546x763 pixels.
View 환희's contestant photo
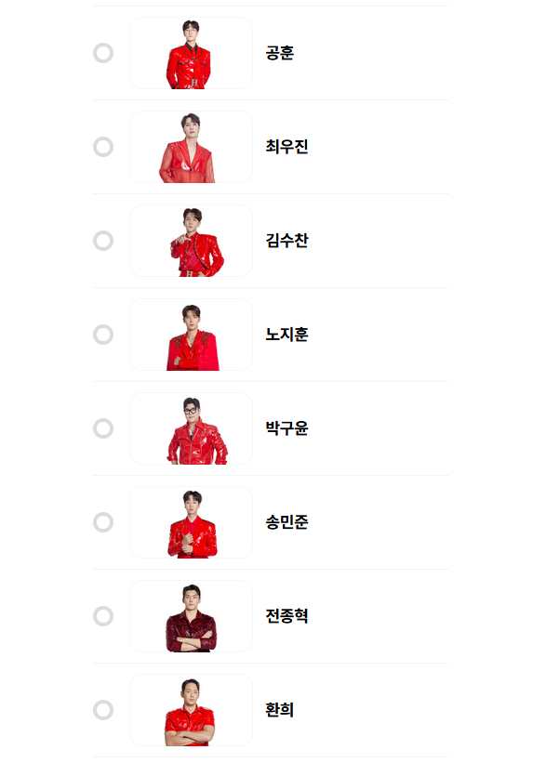pos(191,710)
